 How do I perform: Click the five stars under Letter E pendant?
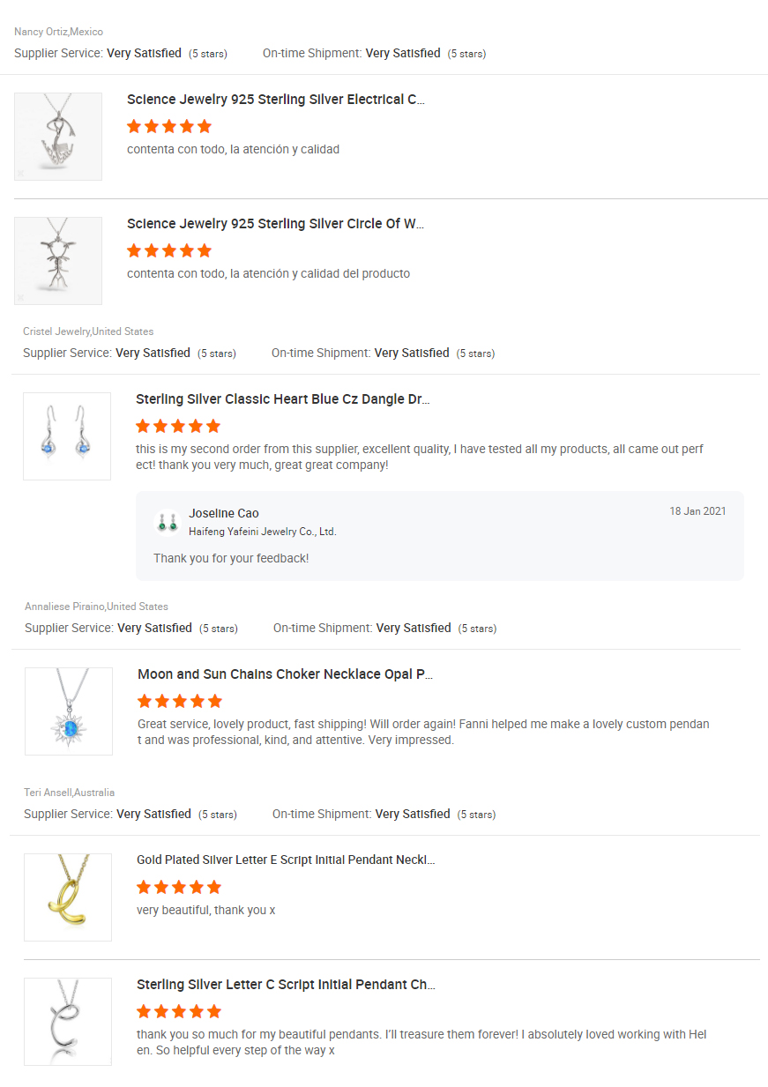[179, 887]
